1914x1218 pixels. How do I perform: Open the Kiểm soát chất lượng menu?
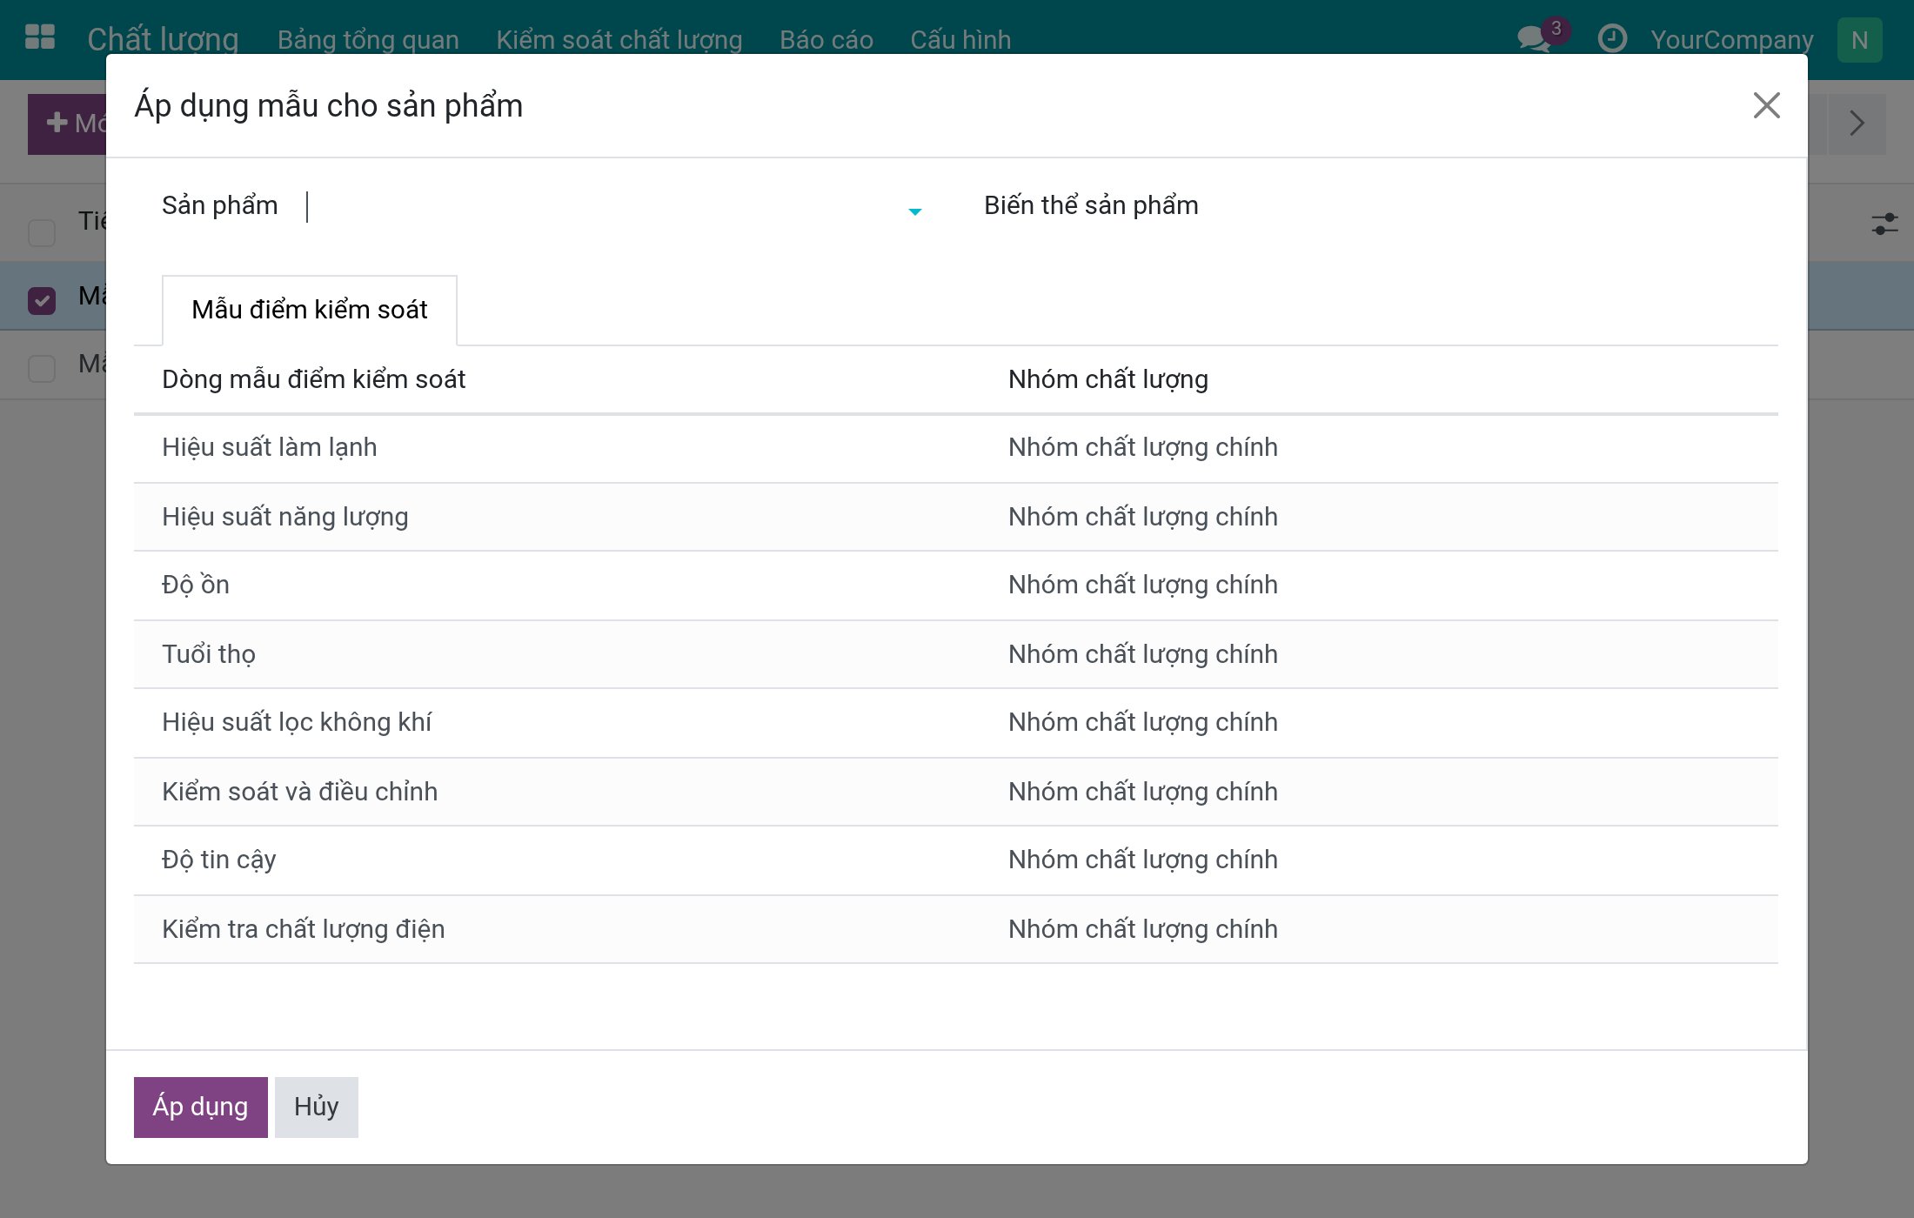pyautogui.click(x=619, y=40)
